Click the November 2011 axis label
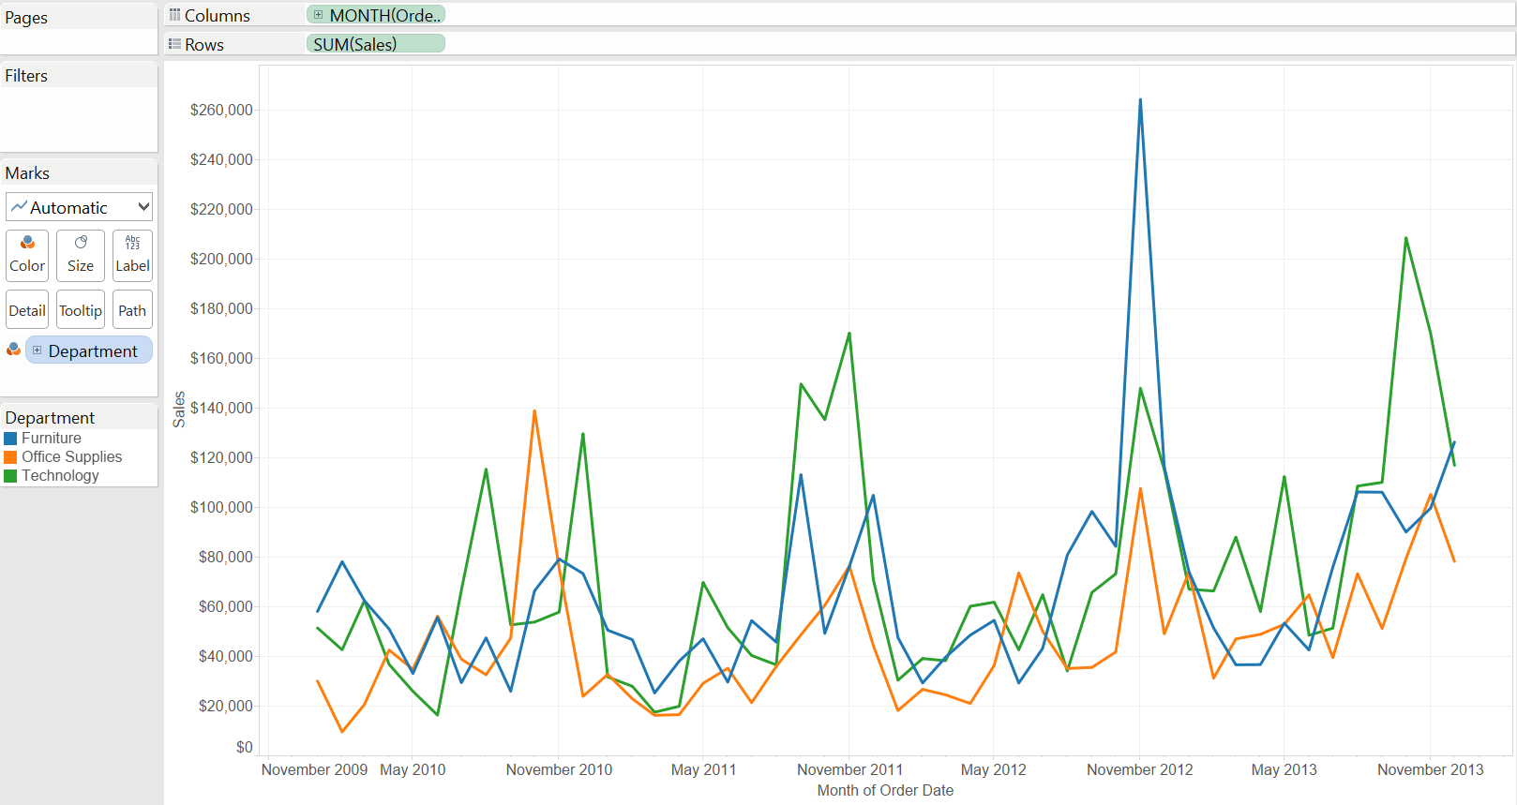The image size is (1517, 805). (x=849, y=770)
